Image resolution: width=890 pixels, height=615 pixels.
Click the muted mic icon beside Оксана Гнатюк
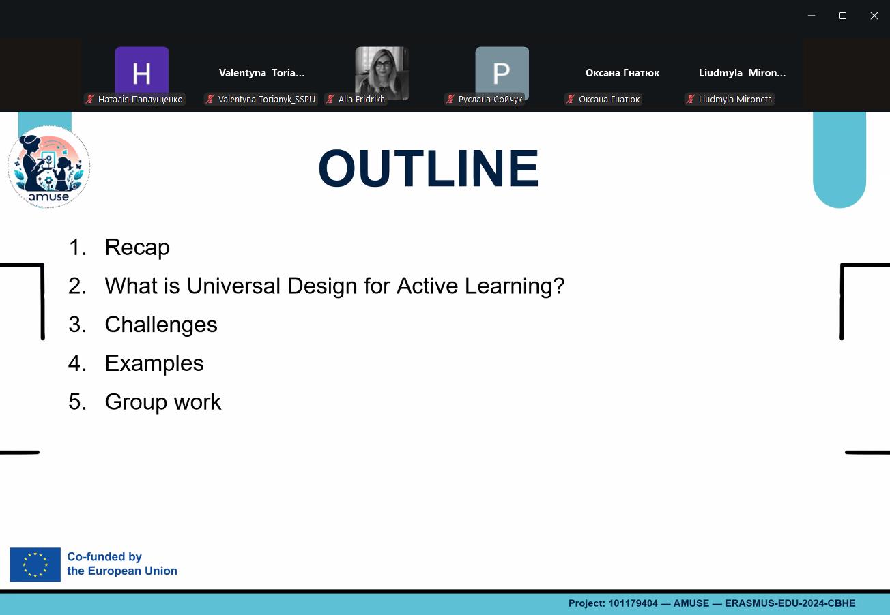pyautogui.click(x=571, y=100)
